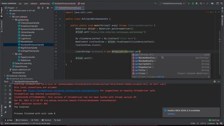This screenshot has width=224, height=126.
Task: Toggle scroll to end in Run console
Action: point(10,98)
